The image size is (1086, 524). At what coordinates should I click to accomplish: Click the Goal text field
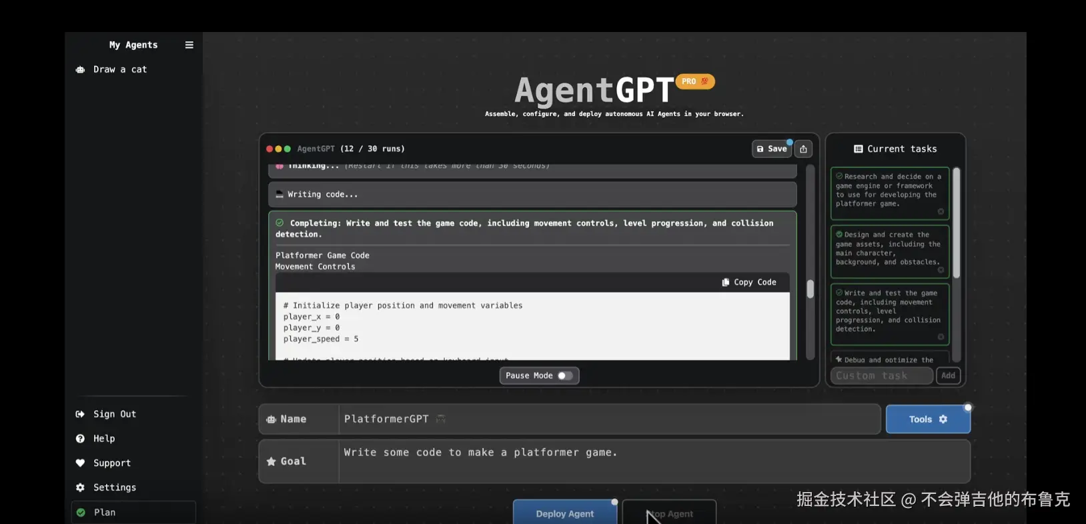coord(654,461)
